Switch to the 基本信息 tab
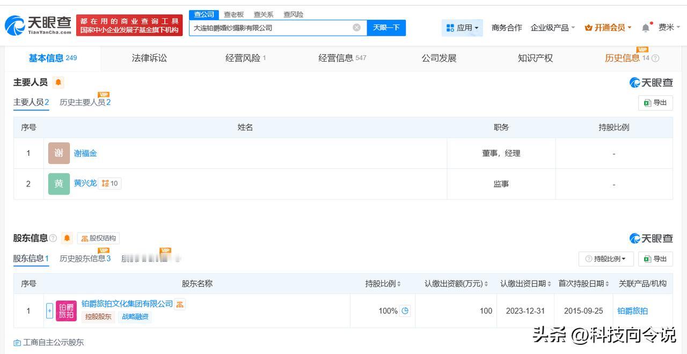This screenshot has width=687, height=354. coord(53,58)
